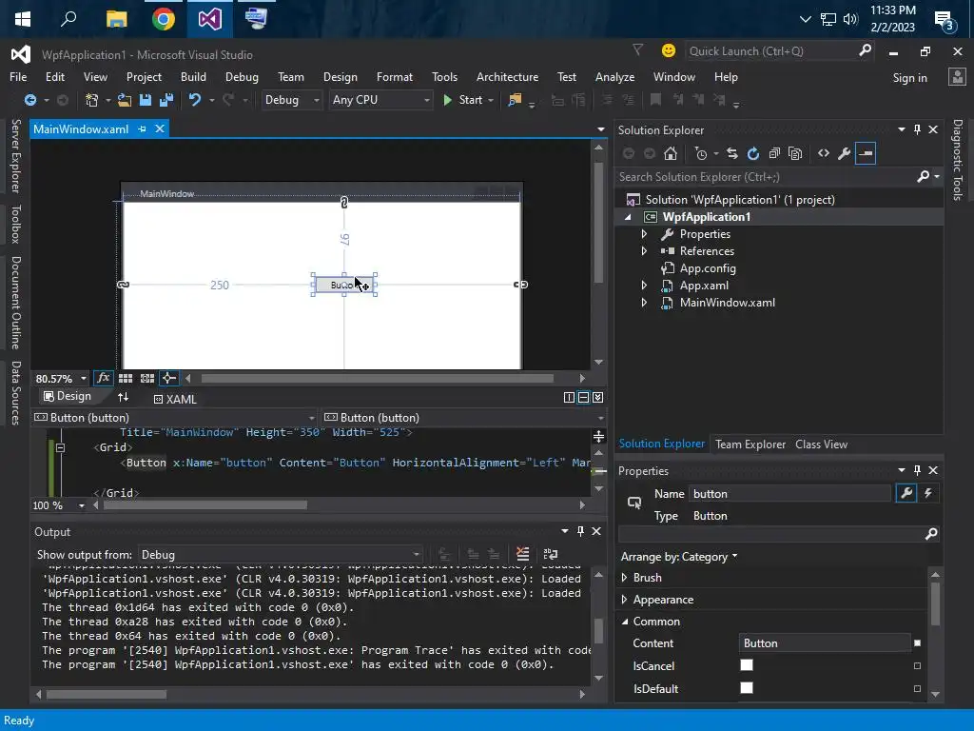974x731 pixels.
Task: Click the Save icon in toolbar
Action: [146, 99]
